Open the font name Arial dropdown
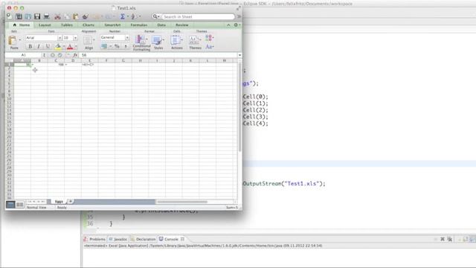The height and width of the screenshot is (268, 476). coord(59,38)
